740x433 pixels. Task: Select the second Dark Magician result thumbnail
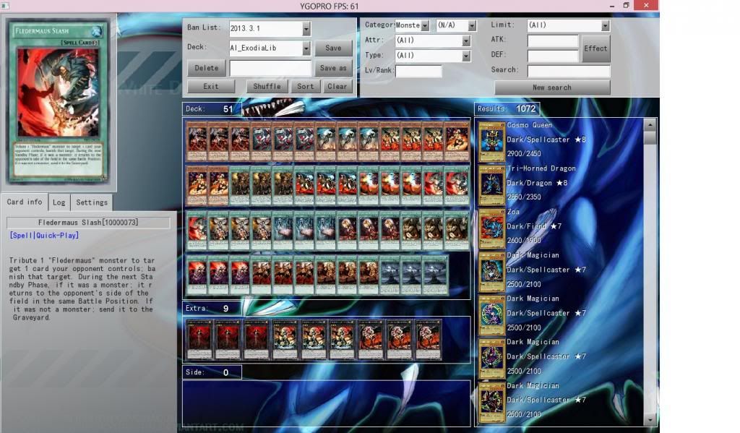pos(491,315)
